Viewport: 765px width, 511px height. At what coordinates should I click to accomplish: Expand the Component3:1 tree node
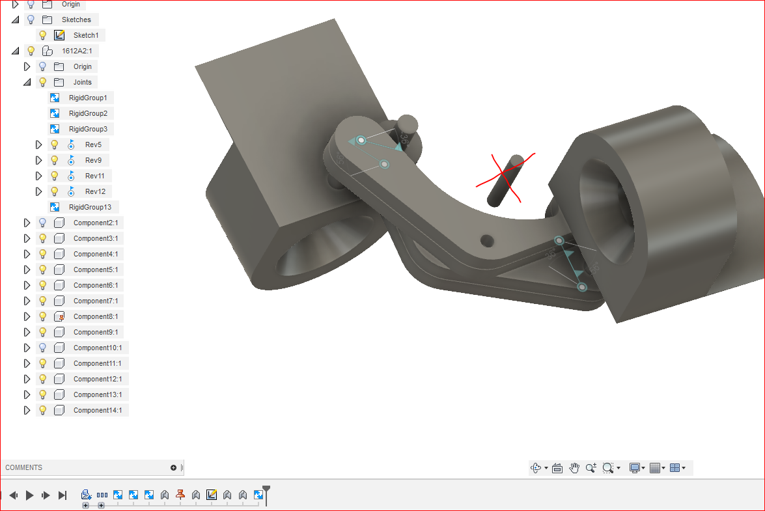pos(27,238)
